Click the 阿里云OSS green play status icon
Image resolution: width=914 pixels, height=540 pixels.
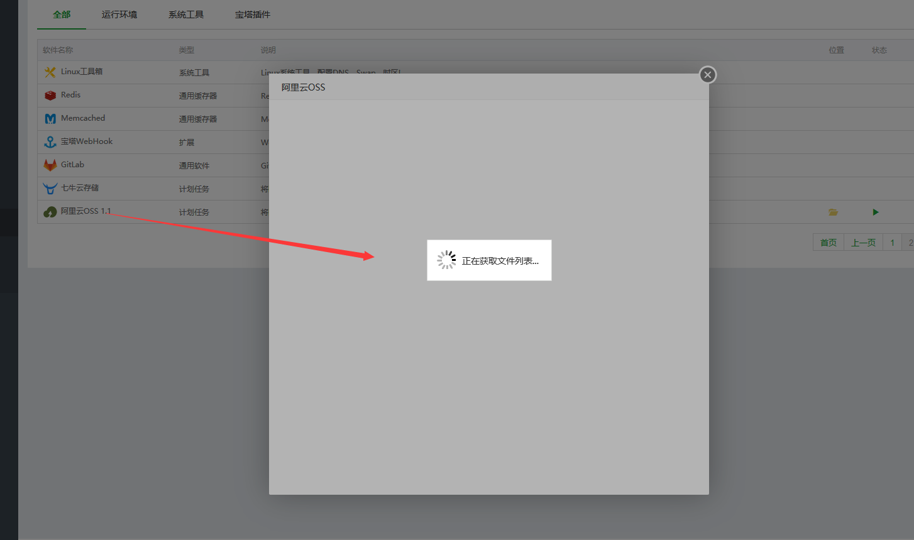tap(876, 212)
